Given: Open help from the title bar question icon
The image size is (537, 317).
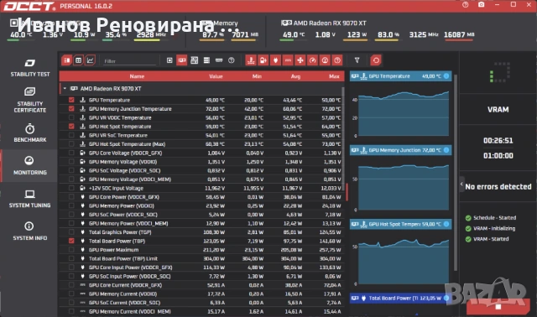Looking at the screenshot, I should click(465, 5).
